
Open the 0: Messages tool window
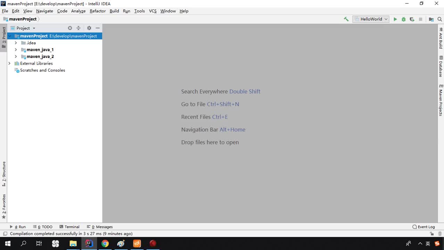100,227
